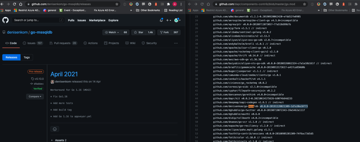The image size is (360, 142).
Task: Open Chrome three-dot menu in left window
Action: coord(181,4)
